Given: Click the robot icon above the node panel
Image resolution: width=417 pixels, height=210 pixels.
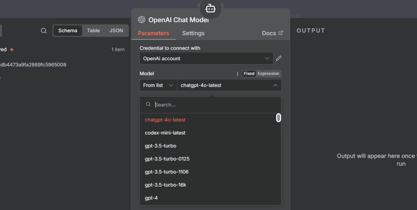Looking at the screenshot, I should [210, 9].
